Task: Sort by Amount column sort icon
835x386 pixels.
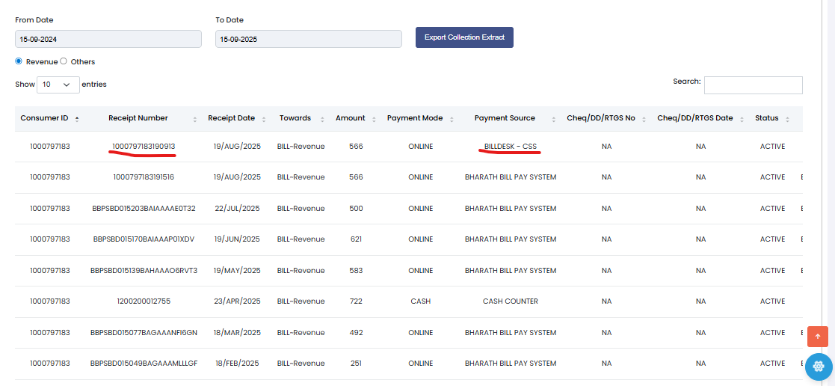Action: point(374,119)
